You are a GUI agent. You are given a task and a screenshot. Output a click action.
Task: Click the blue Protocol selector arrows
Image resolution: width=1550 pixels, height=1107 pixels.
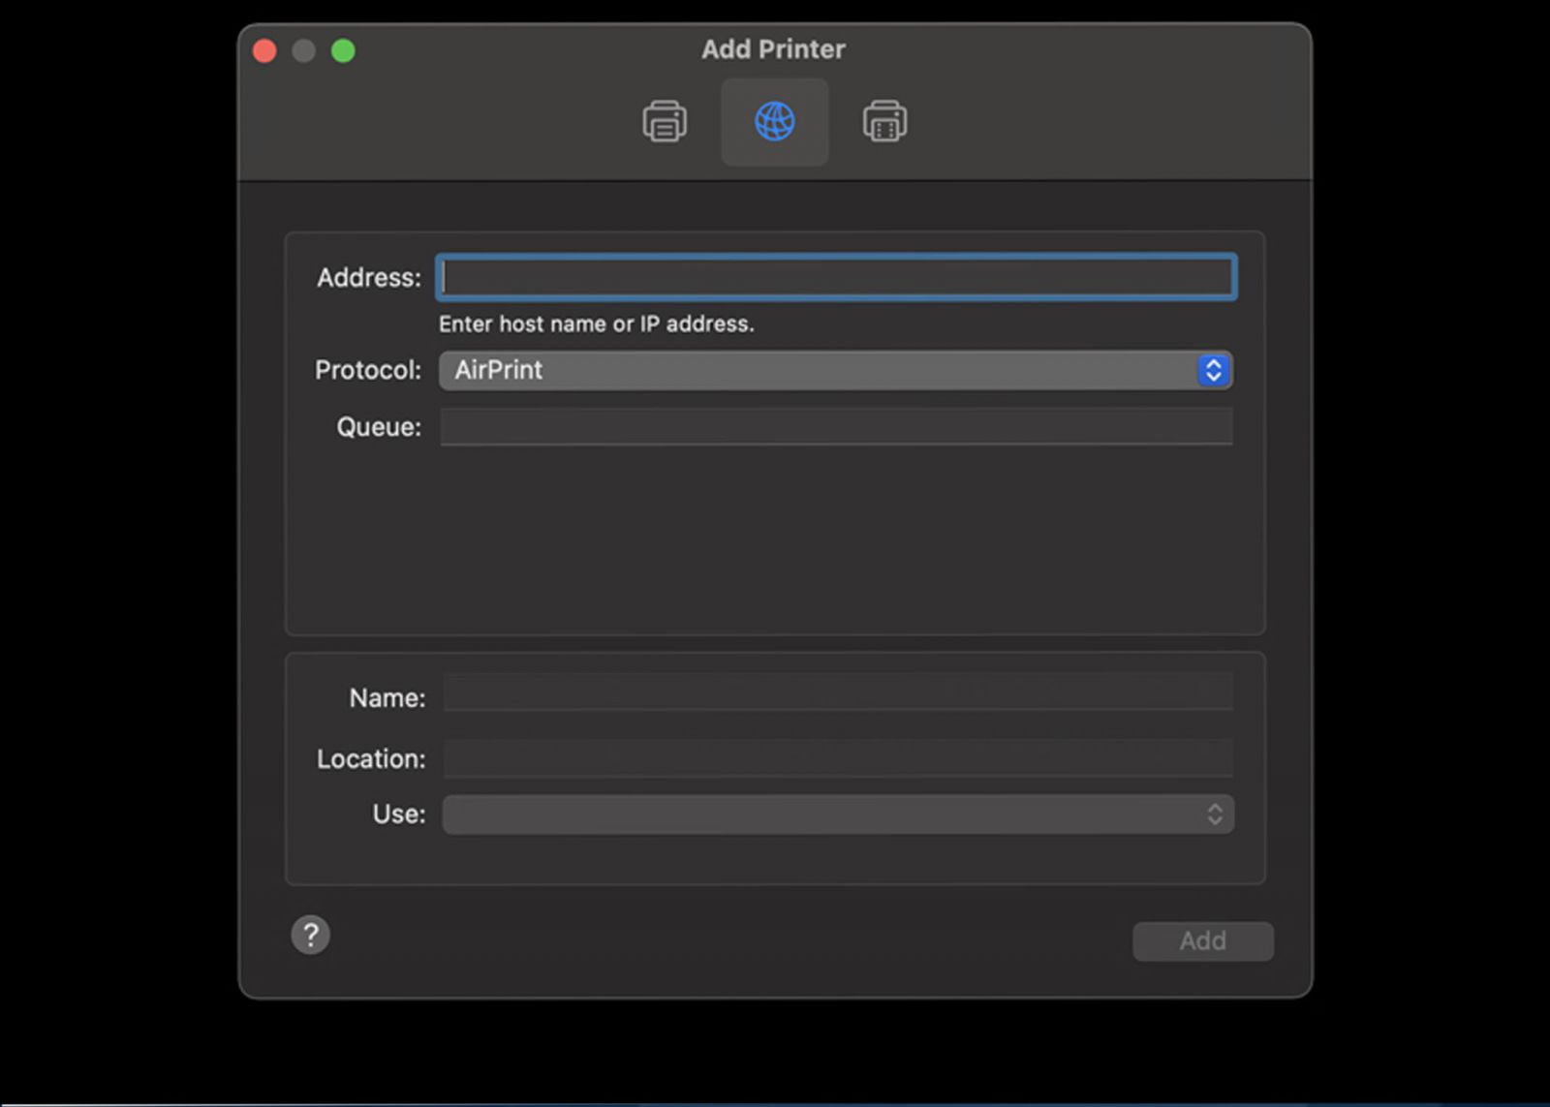coord(1213,371)
